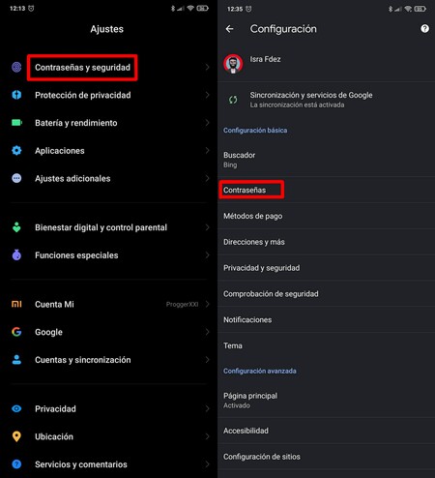Screen dimensions: 435x478
Task: Tap the Ubicación pin icon
Action: pos(16,436)
